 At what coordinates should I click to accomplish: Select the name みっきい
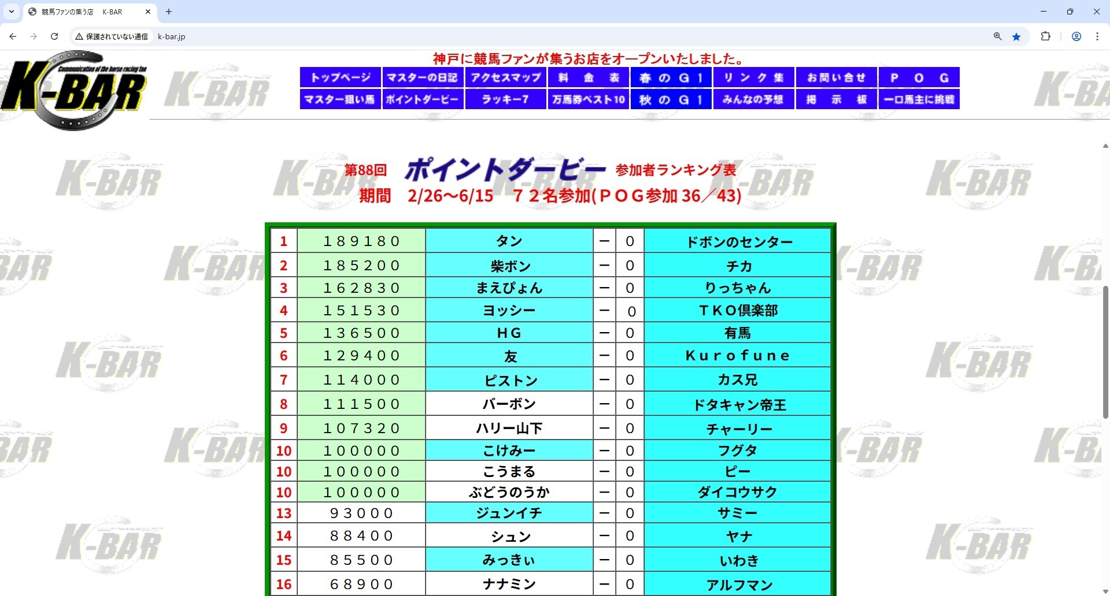(509, 560)
